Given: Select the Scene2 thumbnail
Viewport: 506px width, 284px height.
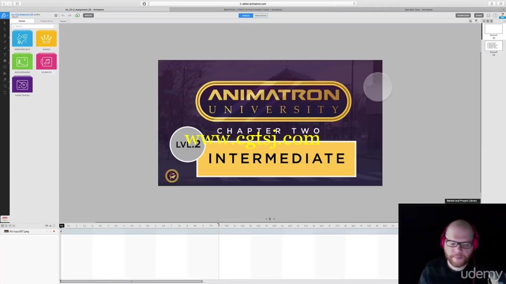Looking at the screenshot, I should pos(493,45).
